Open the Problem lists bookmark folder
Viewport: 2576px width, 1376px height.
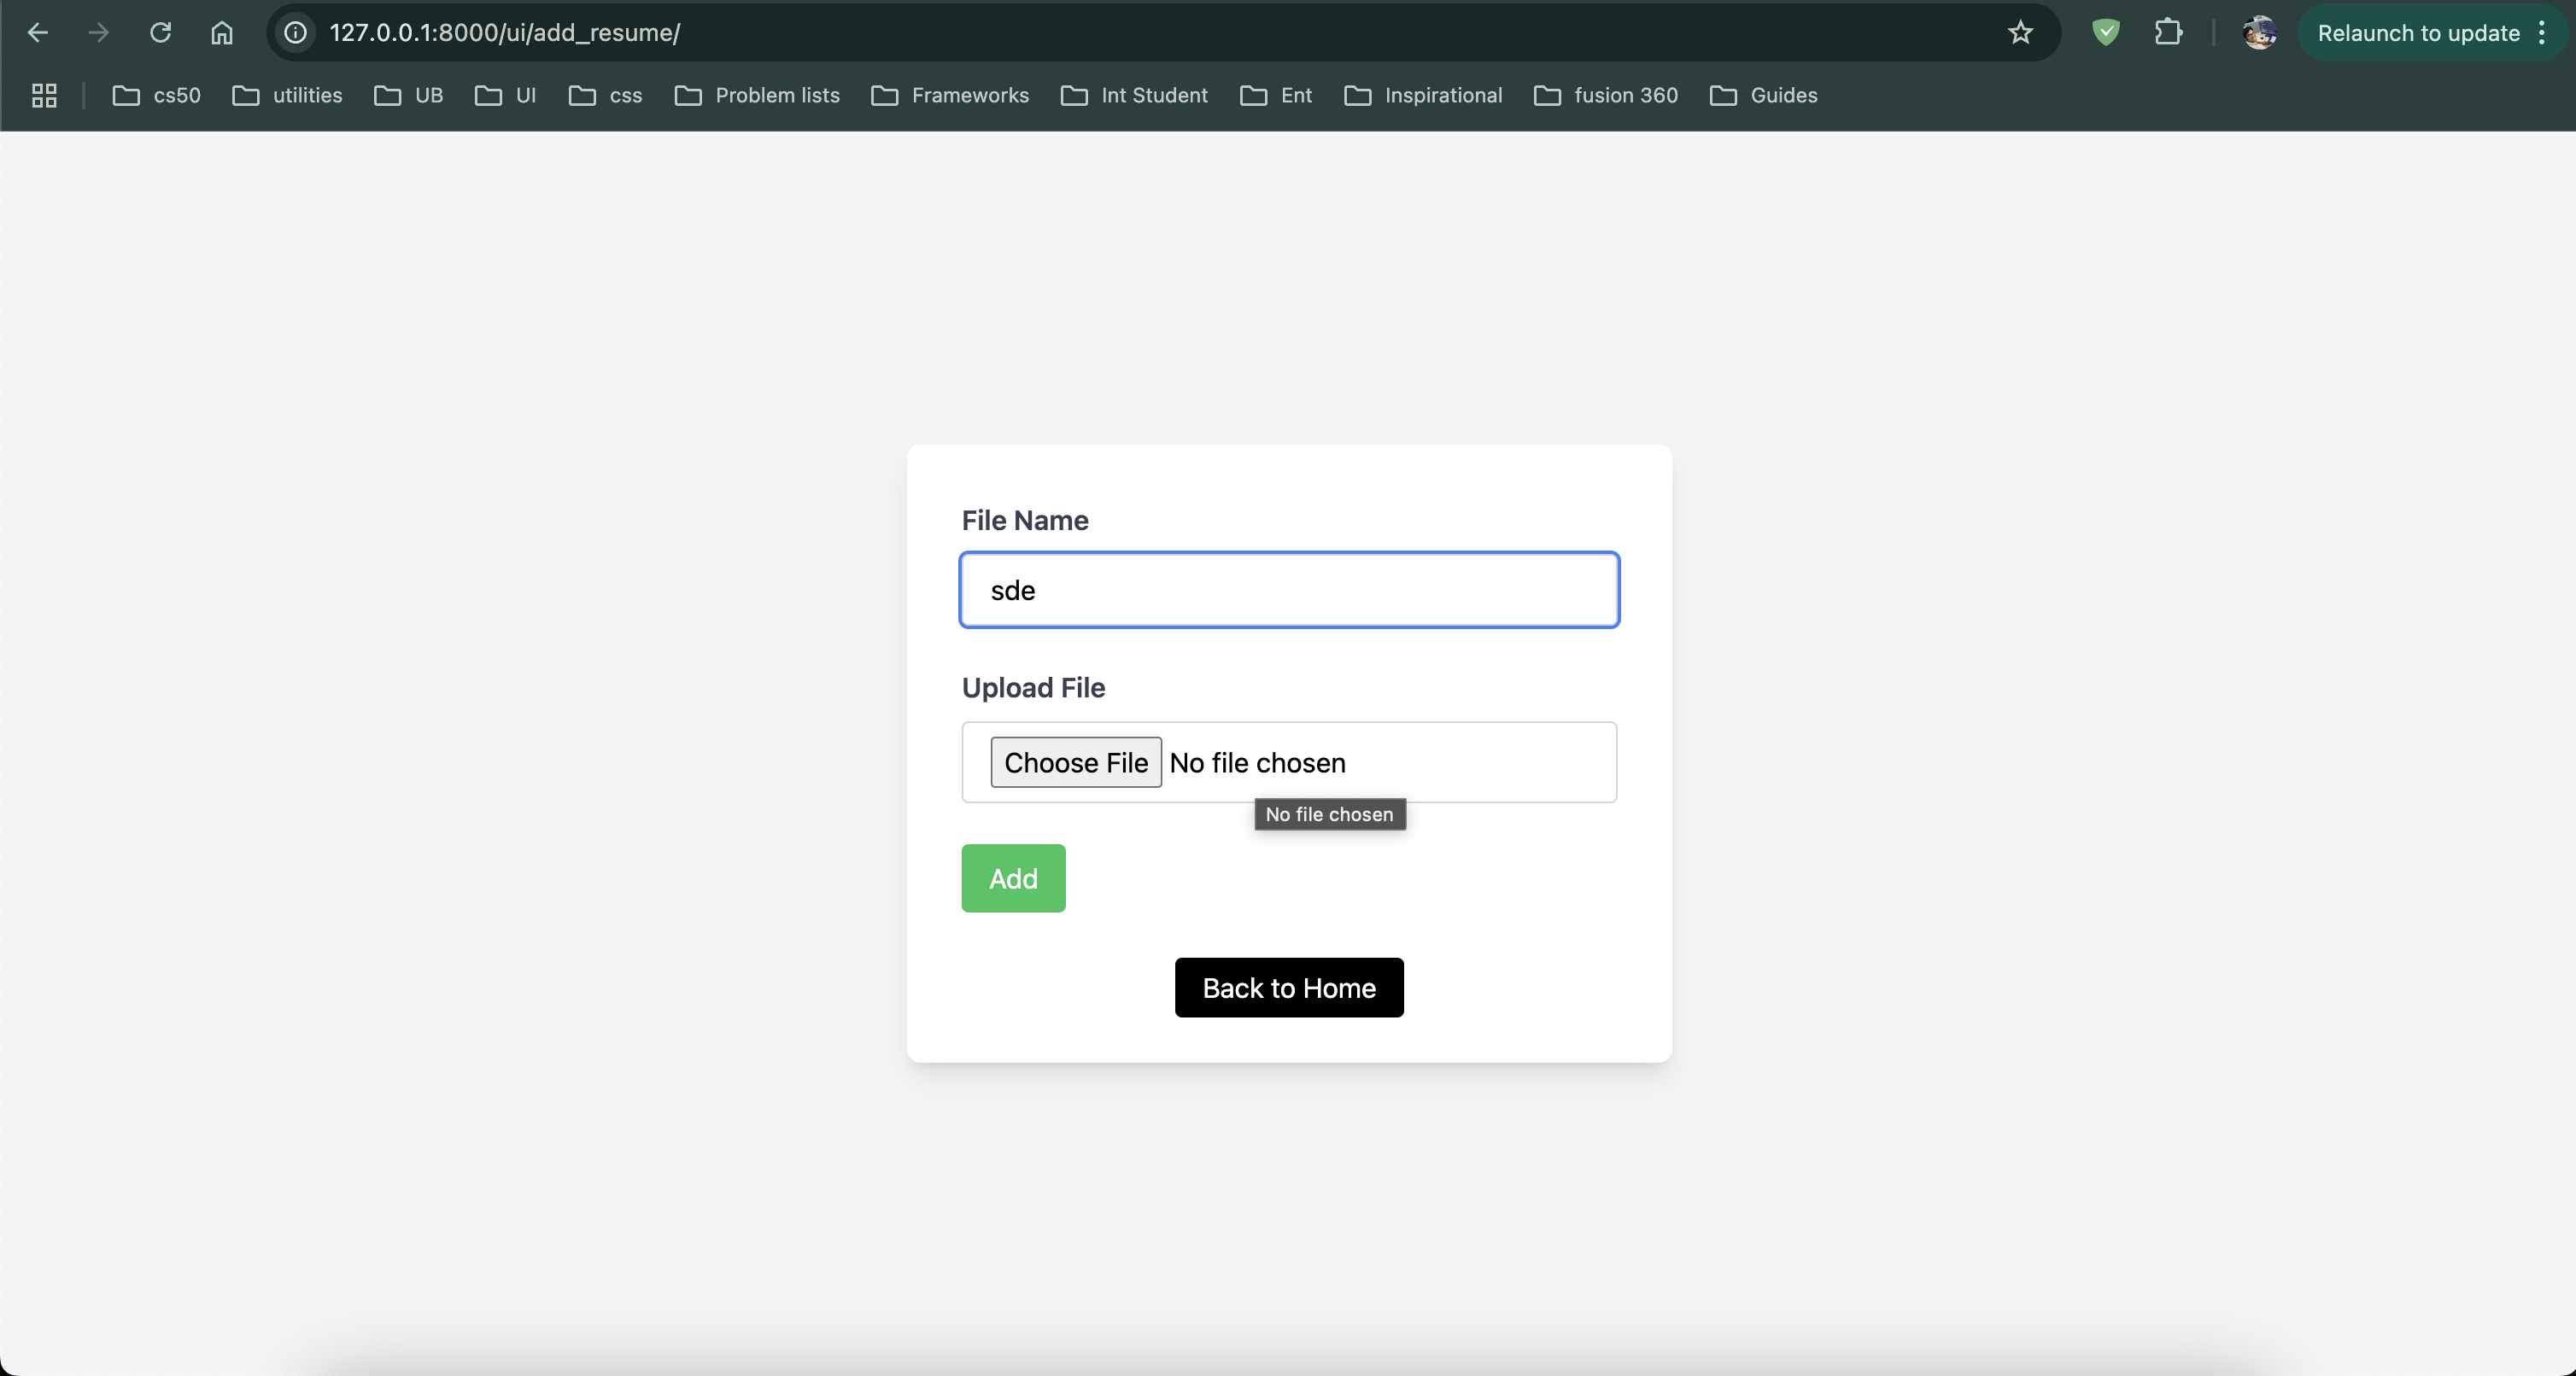(x=758, y=96)
